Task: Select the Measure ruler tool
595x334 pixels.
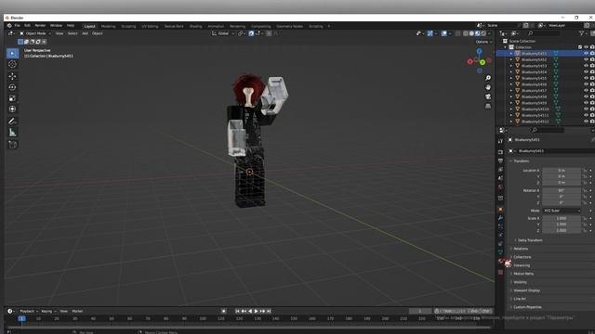Action: pyautogui.click(x=12, y=133)
